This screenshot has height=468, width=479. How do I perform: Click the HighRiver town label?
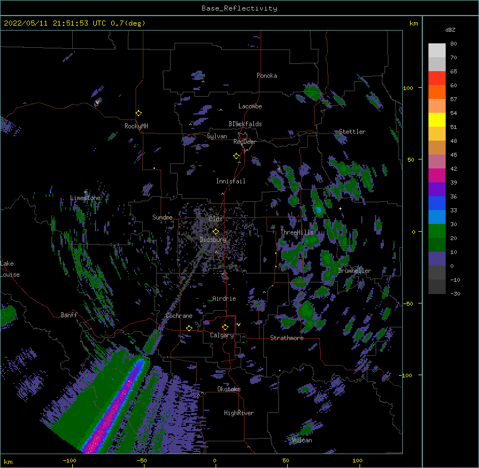[x=239, y=413]
